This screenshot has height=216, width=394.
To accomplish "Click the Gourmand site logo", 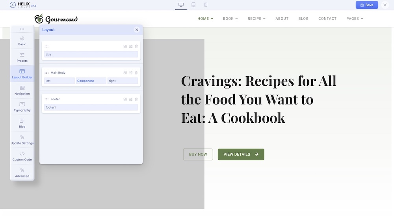I will pyautogui.click(x=56, y=18).
